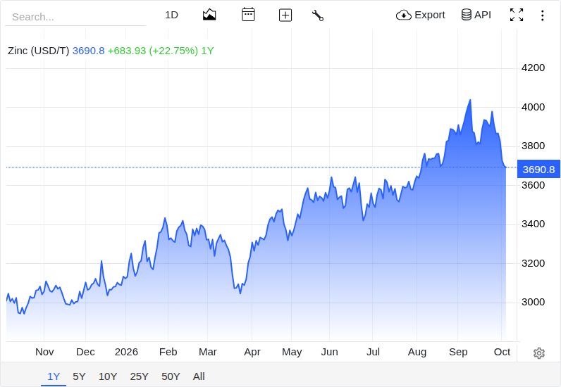
Task: Select the 1Y range tab
Action: pyautogui.click(x=54, y=376)
